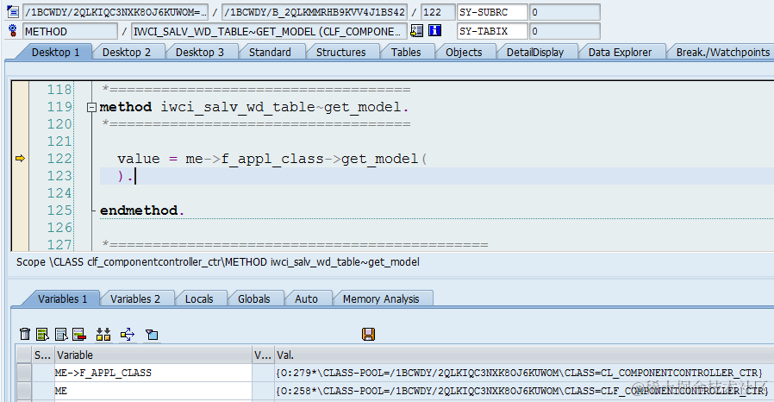The width and height of the screenshot is (774, 402).
Task: Click the SY-SUBRC value field
Action: [x=565, y=12]
